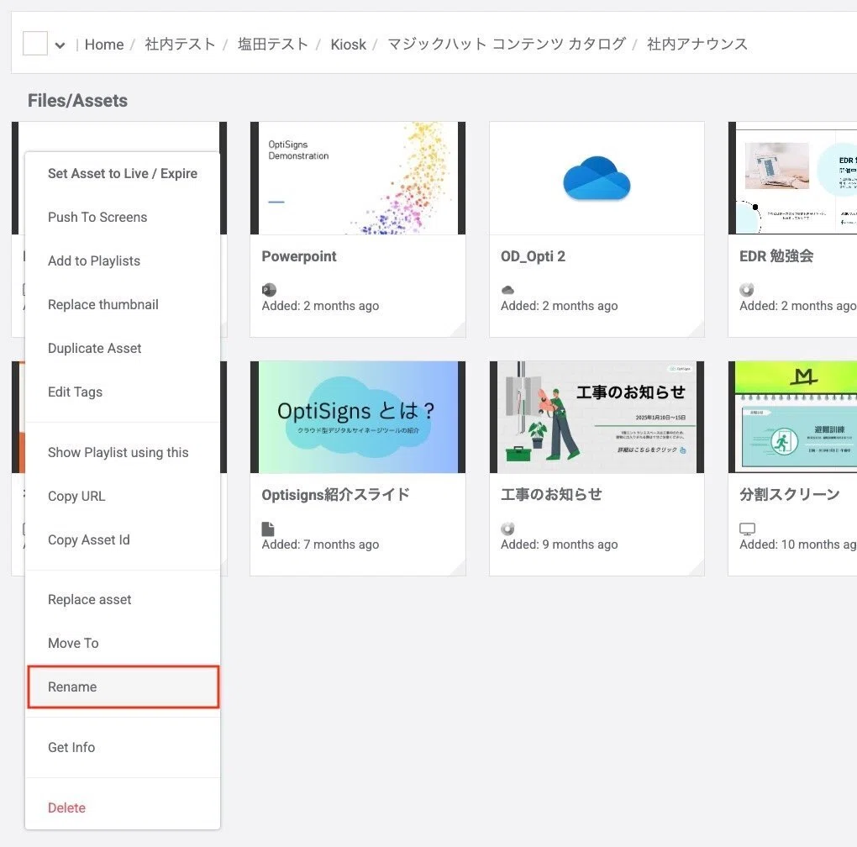Click the cloud icon under OD_Opti 2
The width and height of the screenshot is (857, 847).
pyautogui.click(x=507, y=290)
